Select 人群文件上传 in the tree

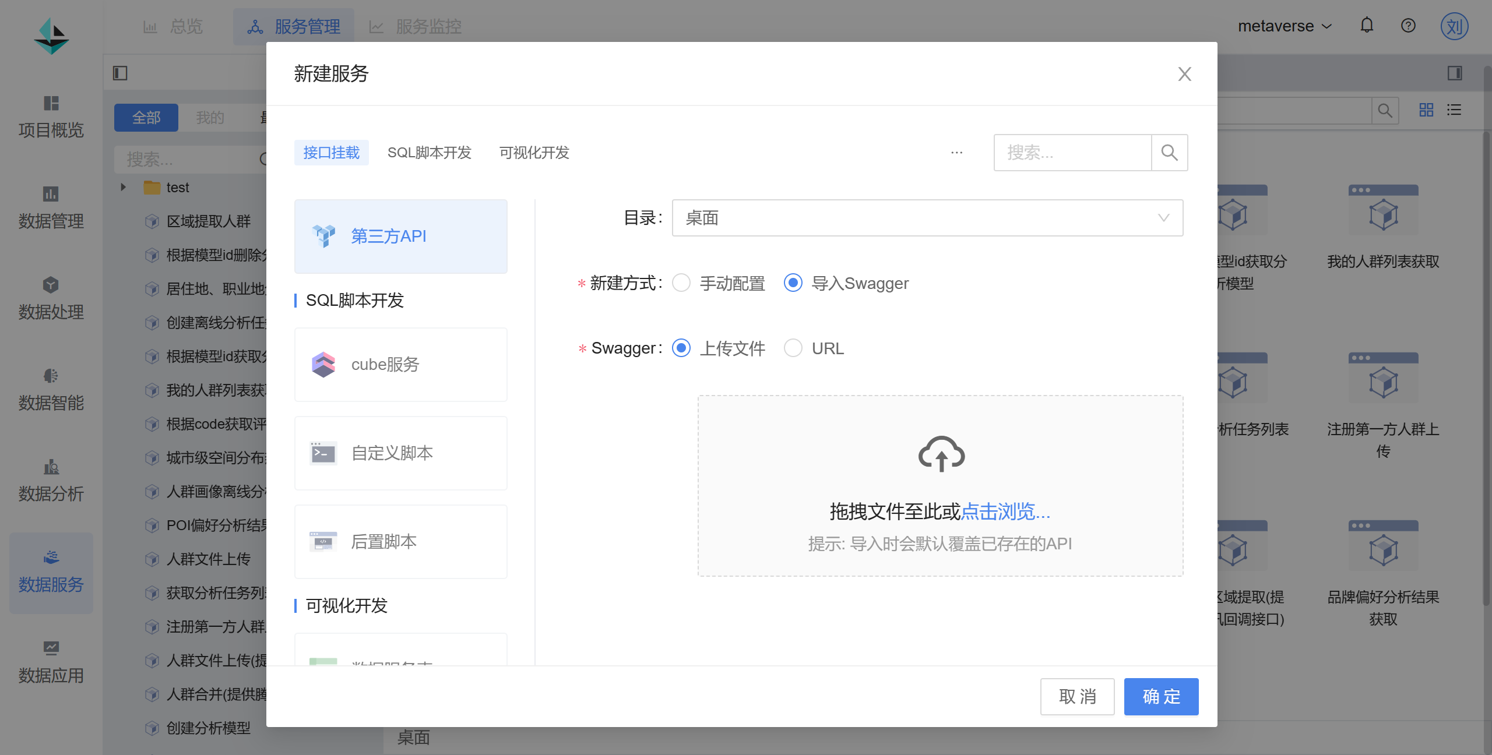208,559
